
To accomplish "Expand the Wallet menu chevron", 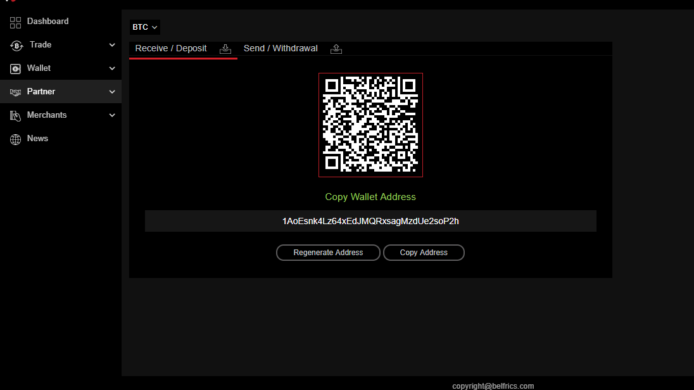I will 112,68.
